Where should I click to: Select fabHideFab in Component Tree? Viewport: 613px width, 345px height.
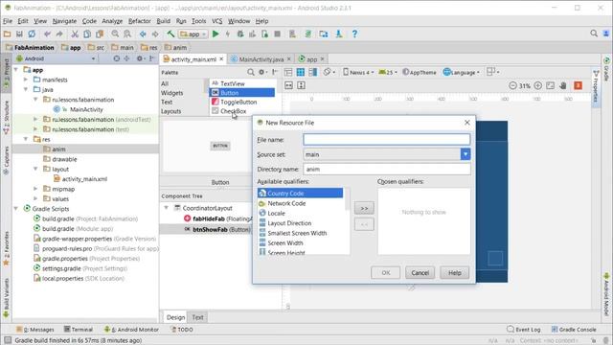click(x=209, y=218)
